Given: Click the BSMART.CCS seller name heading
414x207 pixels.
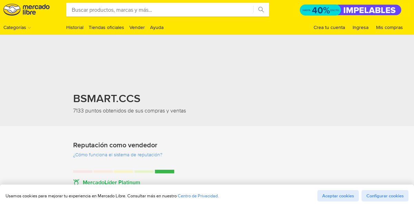Looking at the screenshot, I should coord(107,99).
